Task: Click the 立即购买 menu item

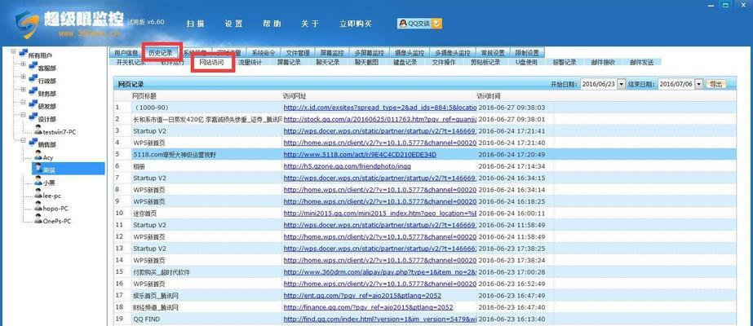Action: pos(356,24)
